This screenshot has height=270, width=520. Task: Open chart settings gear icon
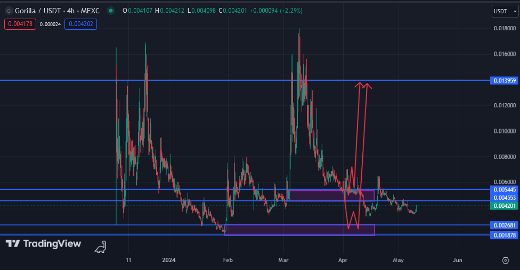click(x=506, y=260)
